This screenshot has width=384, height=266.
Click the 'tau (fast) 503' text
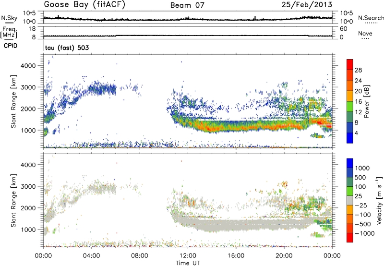(x=67, y=48)
